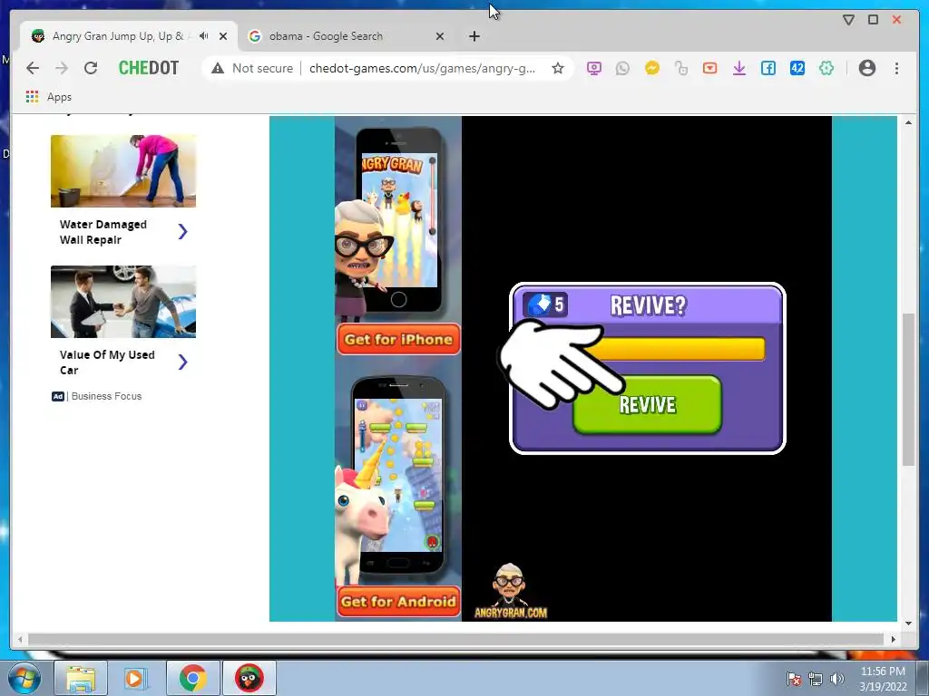Screen dimensions: 929x696
Task: Click the arrow beside Water Damaged Wall Repair
Action: (182, 231)
